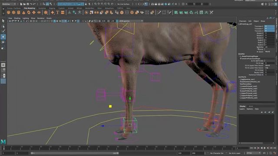Click the Undo arrow in status line
The height and width of the screenshot is (156, 278).
31,4
